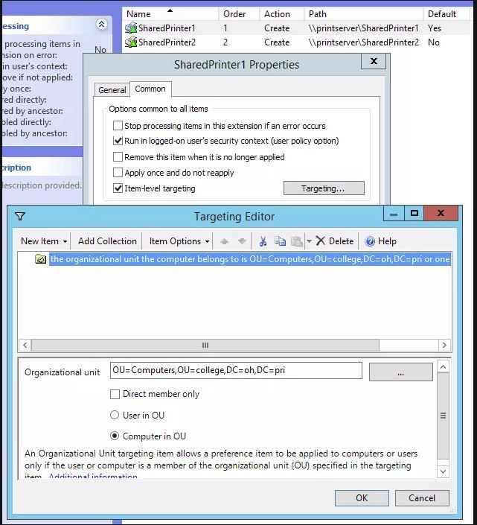The image size is (477, 525).
Task: Click the Move Up arrow icon
Action: point(225,241)
